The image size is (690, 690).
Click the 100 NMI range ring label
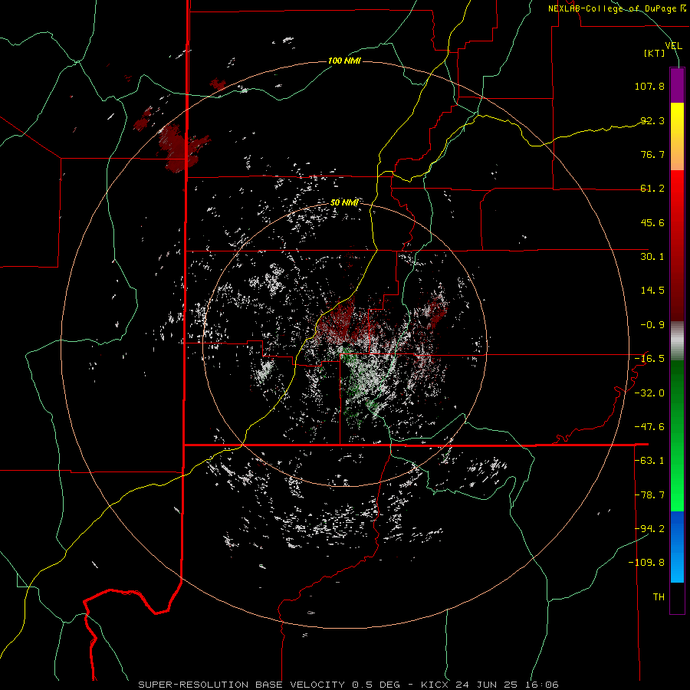click(x=344, y=61)
